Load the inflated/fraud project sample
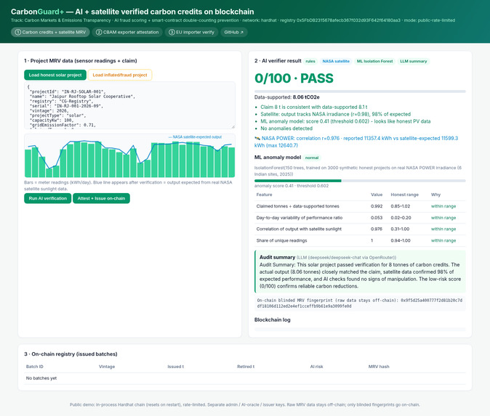 coord(120,75)
